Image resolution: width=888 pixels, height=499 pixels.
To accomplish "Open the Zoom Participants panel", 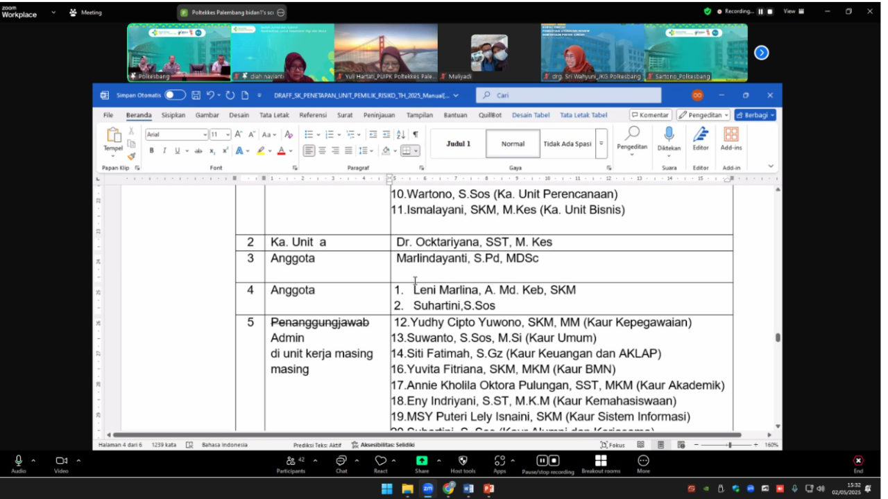I will (x=291, y=462).
